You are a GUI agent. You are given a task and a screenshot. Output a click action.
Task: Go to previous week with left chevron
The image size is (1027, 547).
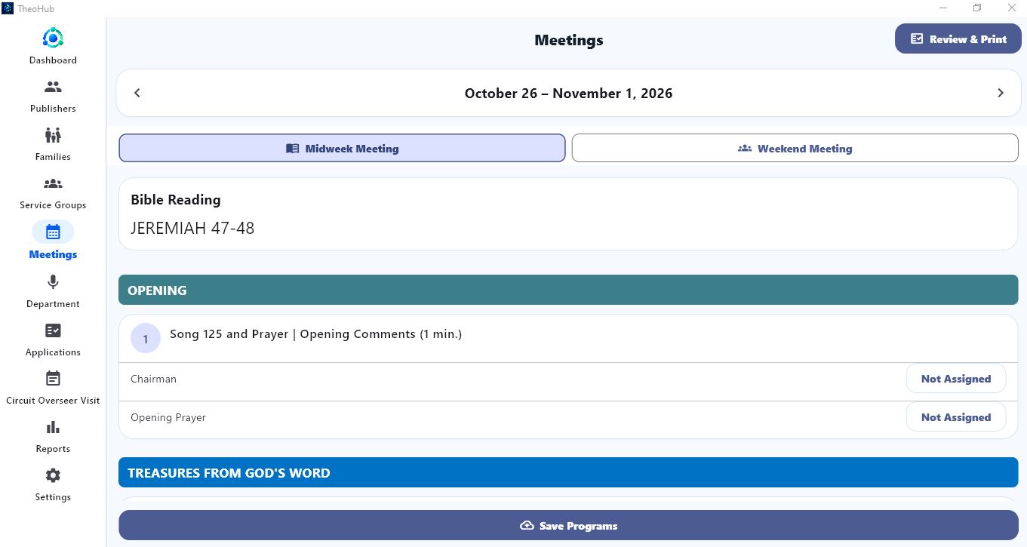coord(137,93)
